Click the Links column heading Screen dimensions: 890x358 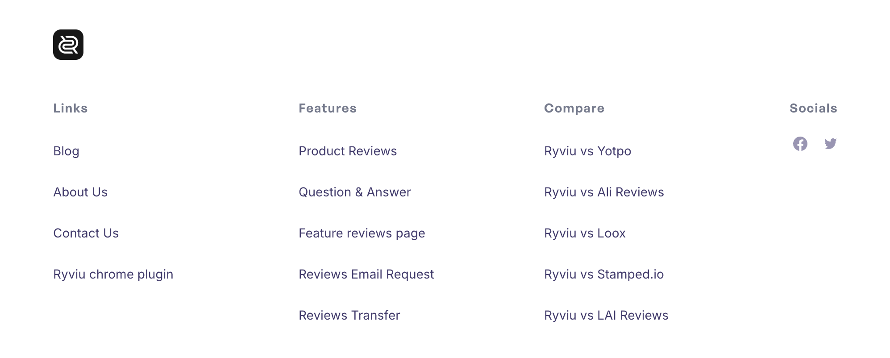tap(71, 108)
